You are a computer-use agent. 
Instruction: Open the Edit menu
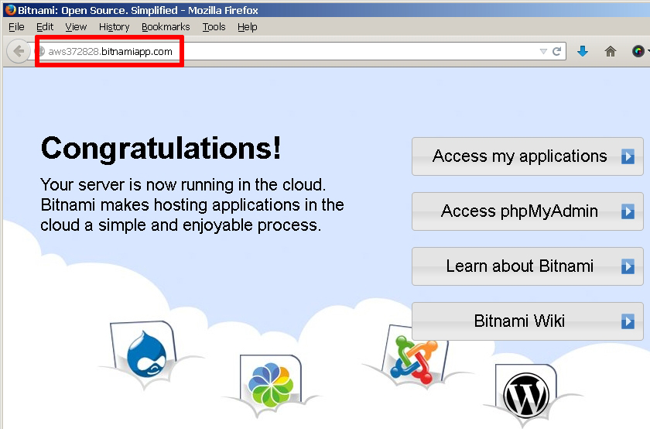[45, 27]
